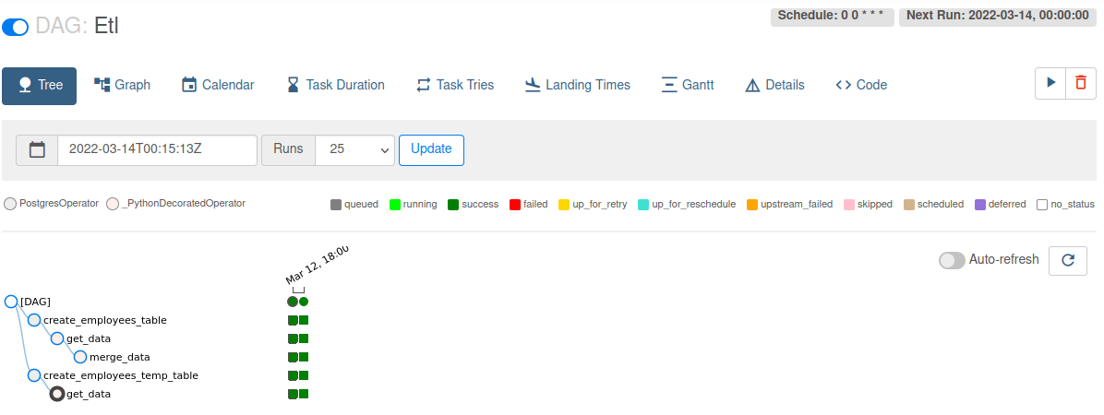Viewport: 1104px width, 415px height.
Task: Click the failed status red swatch
Action: click(x=514, y=204)
